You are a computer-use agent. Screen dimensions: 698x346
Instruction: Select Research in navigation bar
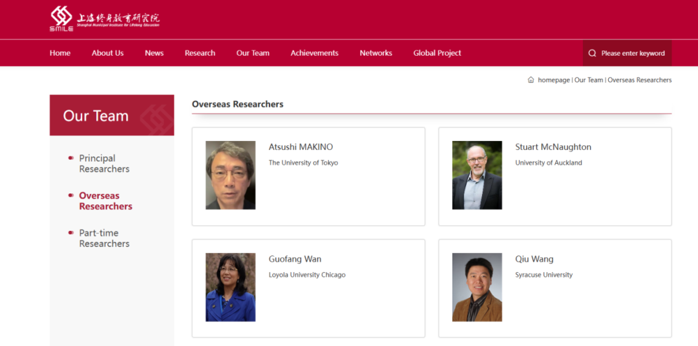200,53
